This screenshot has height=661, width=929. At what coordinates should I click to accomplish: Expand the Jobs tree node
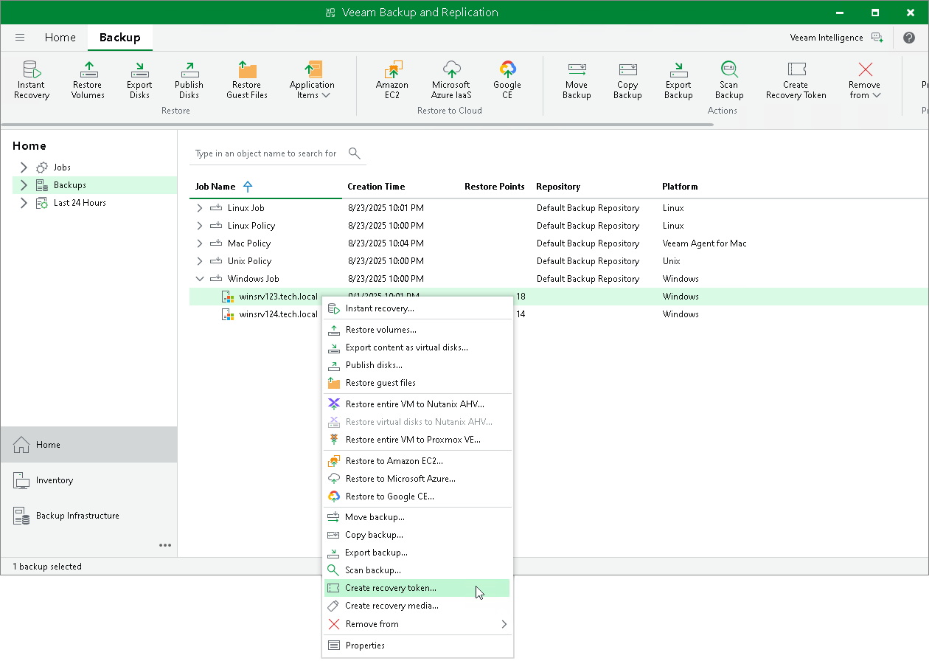(x=24, y=167)
